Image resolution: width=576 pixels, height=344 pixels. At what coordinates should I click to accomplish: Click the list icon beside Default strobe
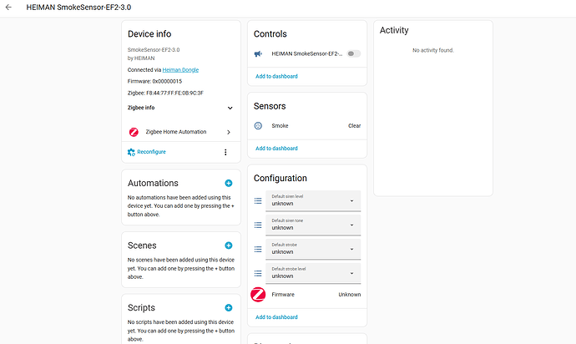pyautogui.click(x=258, y=249)
